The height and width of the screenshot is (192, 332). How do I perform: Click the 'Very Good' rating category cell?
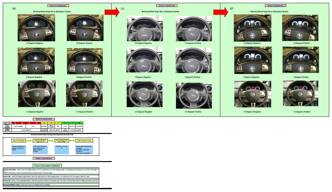[x=72, y=126]
